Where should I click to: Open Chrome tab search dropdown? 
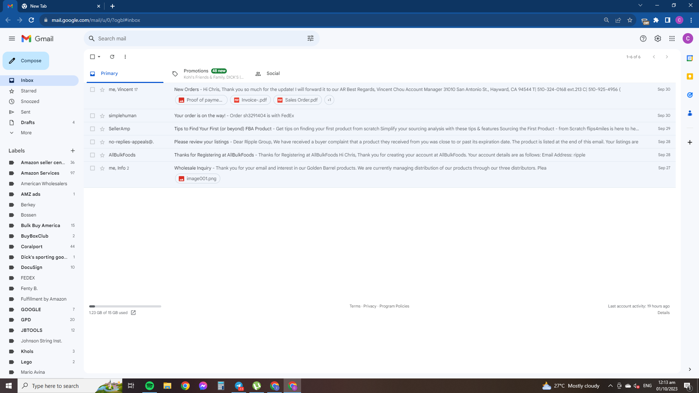[640, 5]
